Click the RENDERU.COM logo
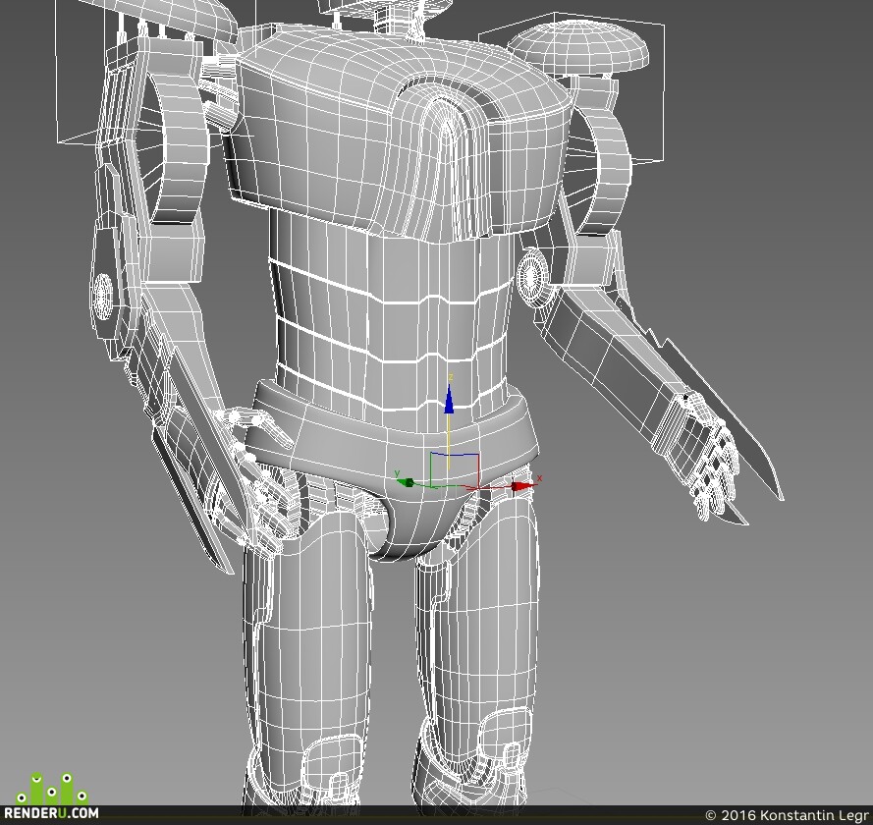This screenshot has height=825, width=873. pos(51,813)
